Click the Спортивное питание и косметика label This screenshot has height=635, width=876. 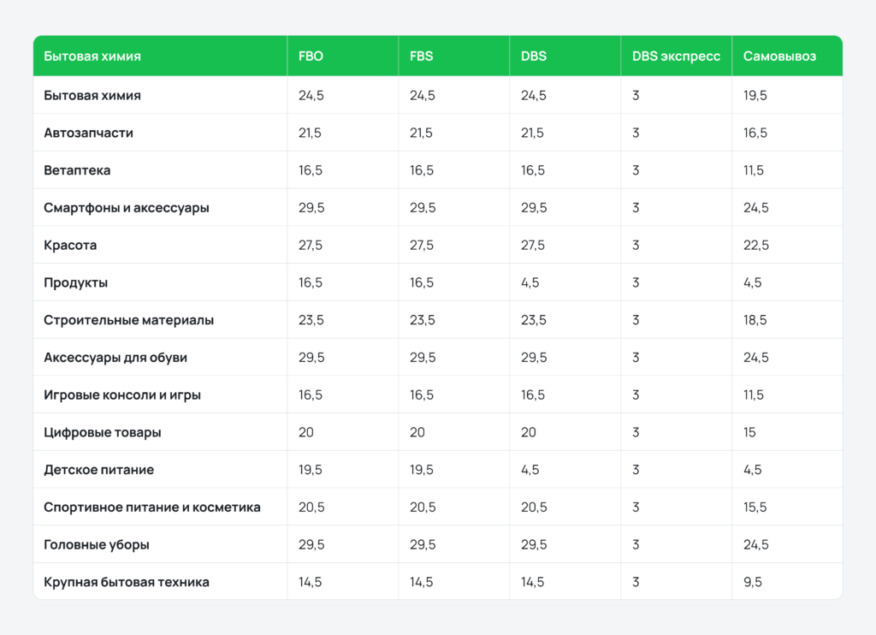152,507
